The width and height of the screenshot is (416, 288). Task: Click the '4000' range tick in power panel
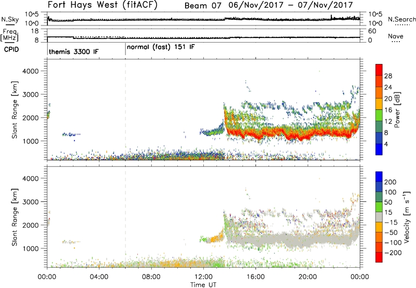point(31,71)
